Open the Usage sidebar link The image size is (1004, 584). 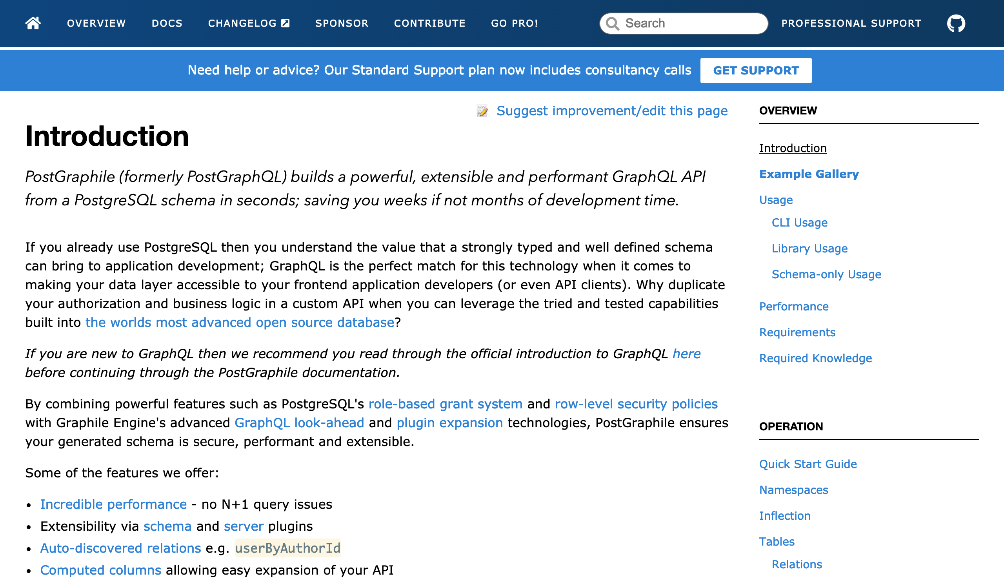(x=776, y=200)
